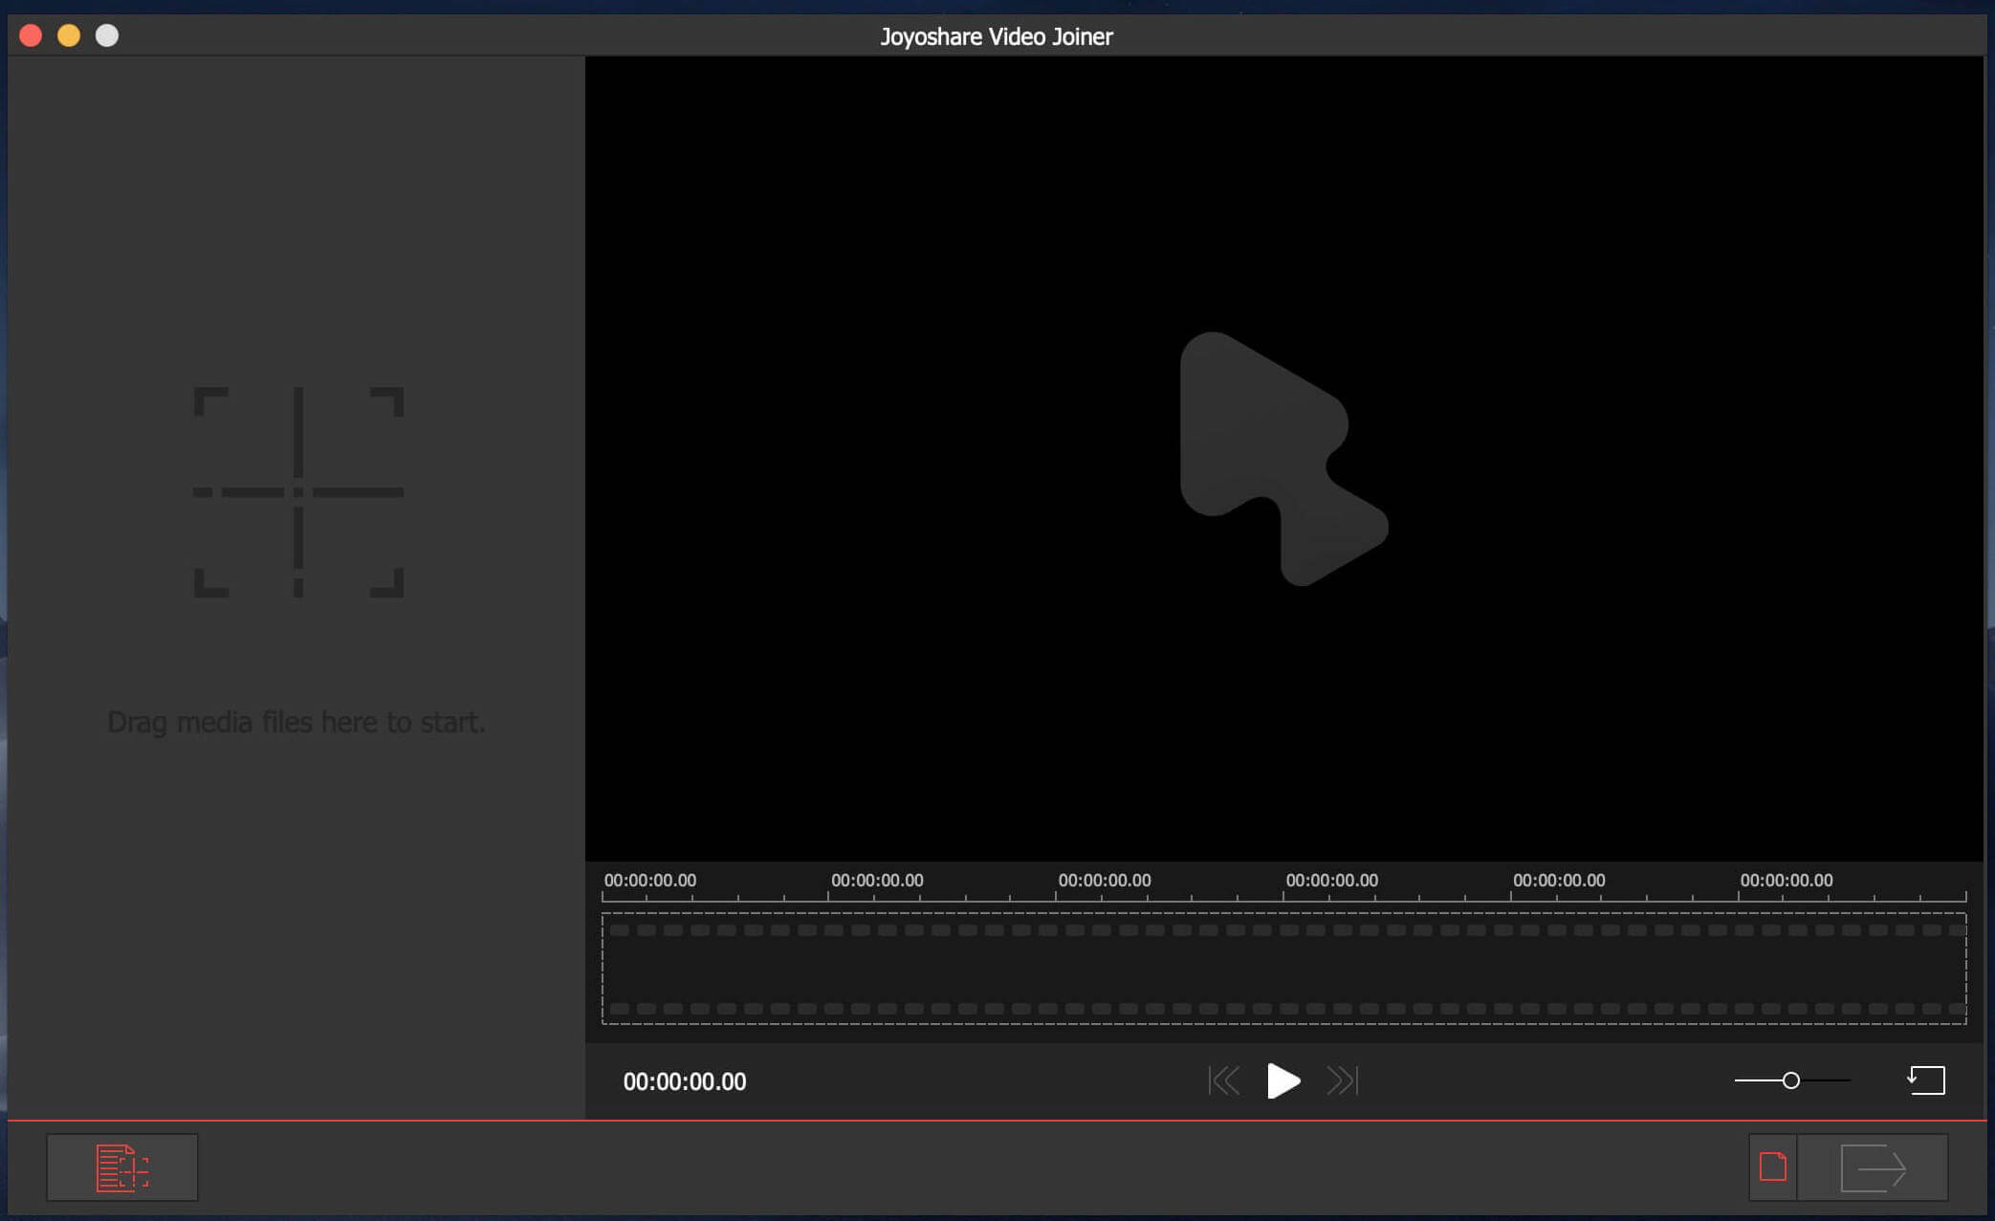Click the timeline ruler at first 00:00:00.00 mark
The height and width of the screenshot is (1221, 1995).
pos(649,881)
